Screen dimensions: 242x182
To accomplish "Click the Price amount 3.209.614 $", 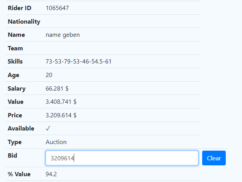I will 61,115.
